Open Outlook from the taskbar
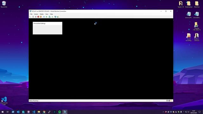The image size is (203, 114). pyautogui.click(x=18, y=112)
